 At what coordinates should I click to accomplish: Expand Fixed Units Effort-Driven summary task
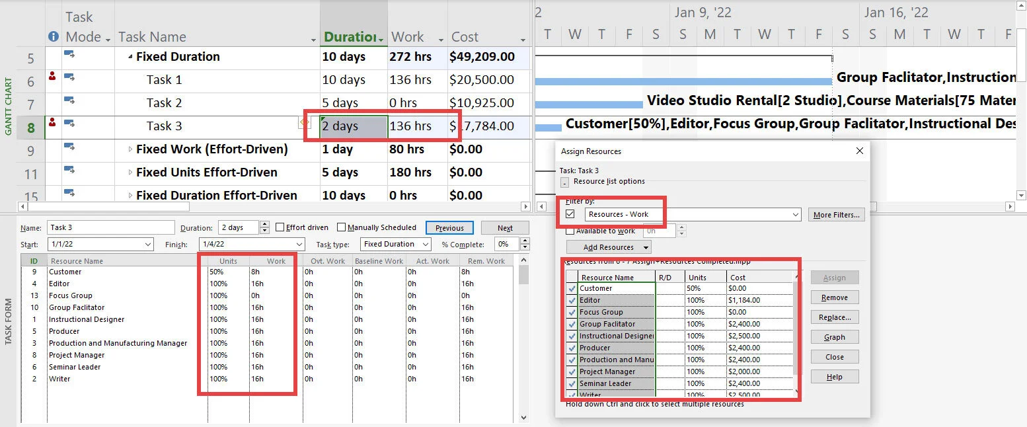click(x=131, y=173)
